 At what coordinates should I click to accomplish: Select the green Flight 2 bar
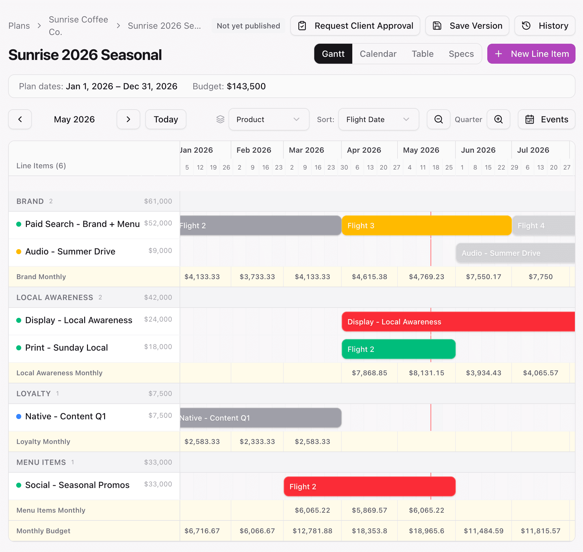click(399, 349)
